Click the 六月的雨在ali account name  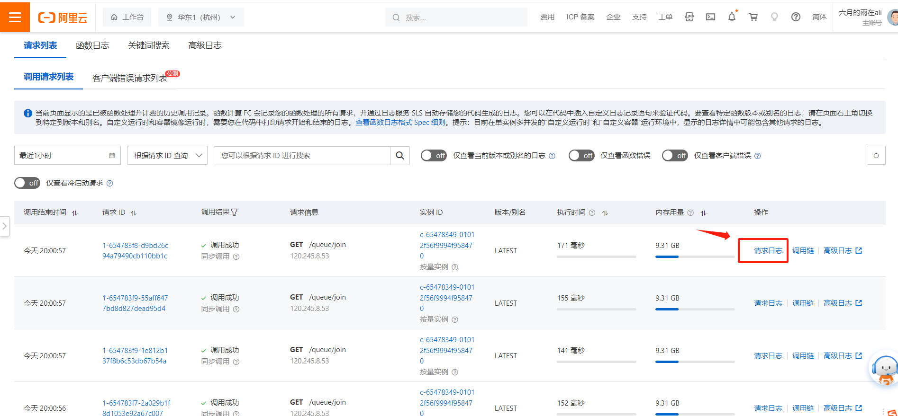coord(860,13)
